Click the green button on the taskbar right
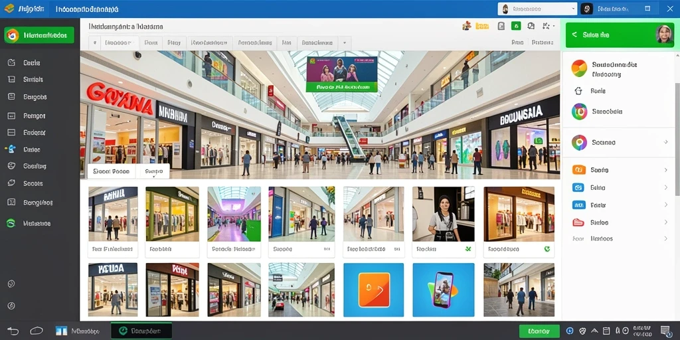The image size is (680, 340). [539, 331]
